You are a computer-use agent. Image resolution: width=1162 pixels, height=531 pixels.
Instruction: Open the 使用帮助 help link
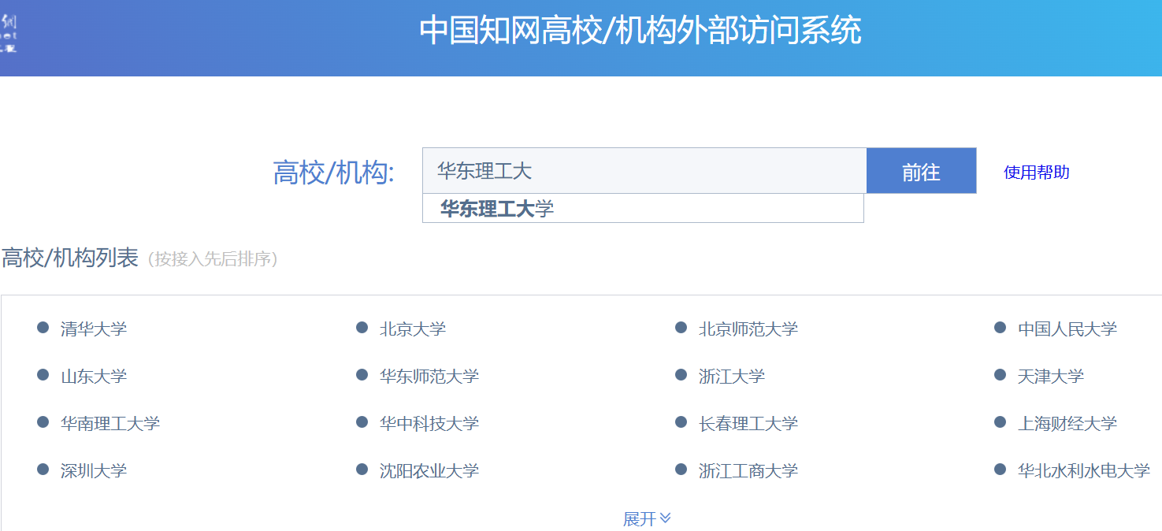pyautogui.click(x=1037, y=172)
